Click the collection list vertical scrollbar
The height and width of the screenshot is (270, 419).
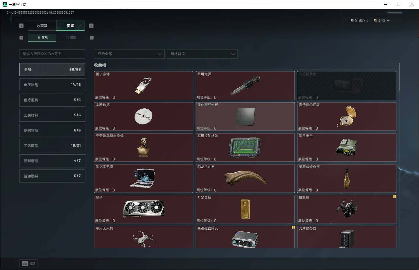coord(399,78)
